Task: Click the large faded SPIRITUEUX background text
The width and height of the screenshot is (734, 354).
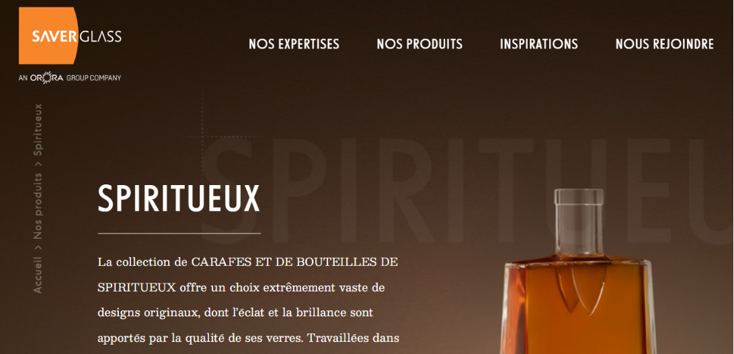Action: [463, 190]
